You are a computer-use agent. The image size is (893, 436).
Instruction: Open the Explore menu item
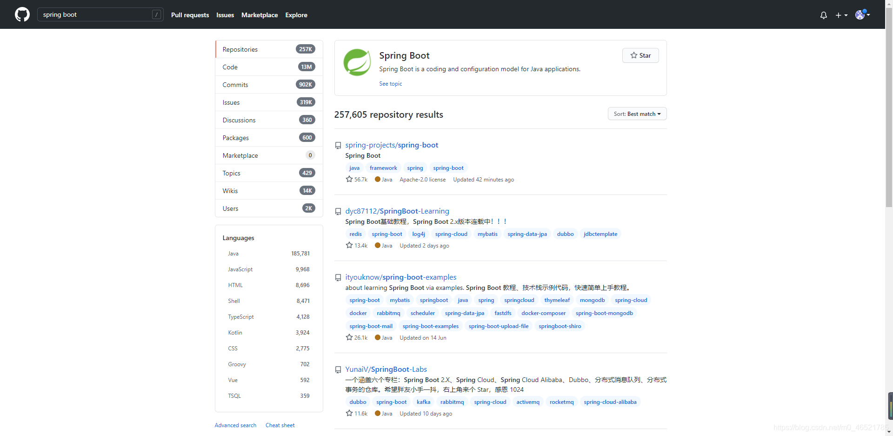pyautogui.click(x=296, y=15)
